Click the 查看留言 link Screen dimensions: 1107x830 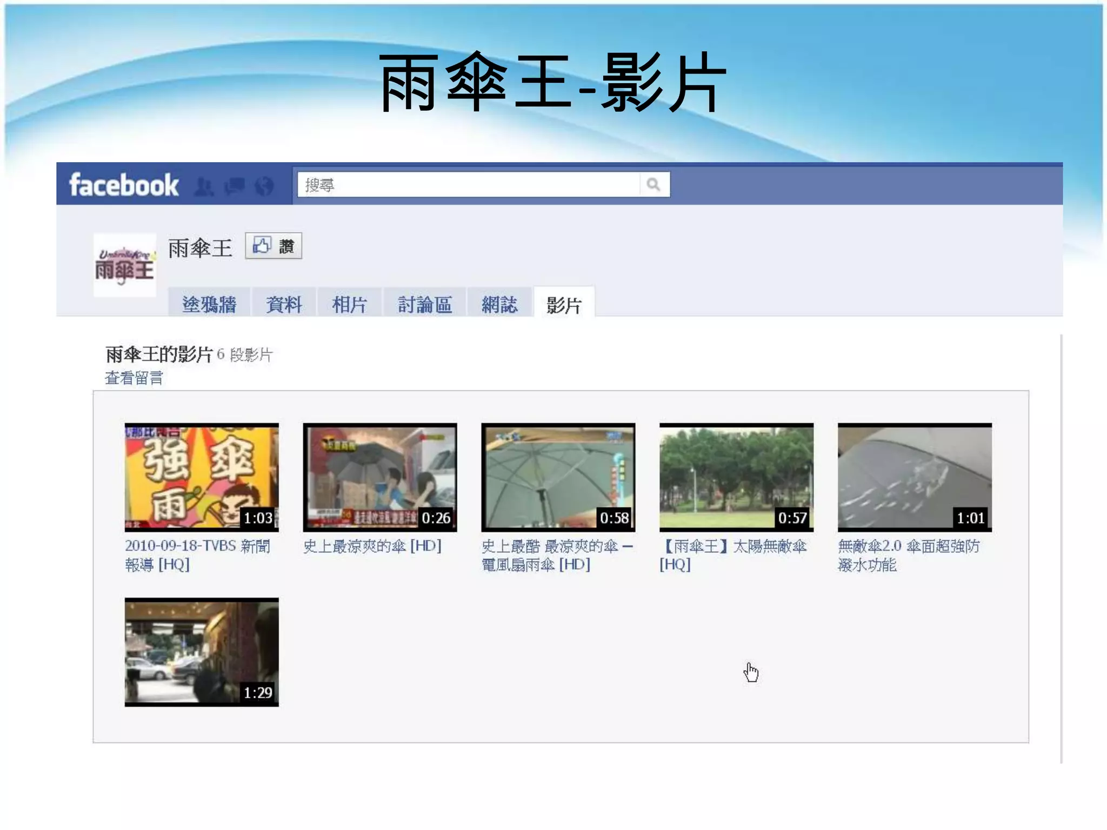(x=134, y=378)
